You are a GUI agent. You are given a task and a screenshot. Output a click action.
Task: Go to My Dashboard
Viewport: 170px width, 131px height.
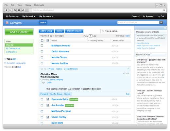[12, 16]
